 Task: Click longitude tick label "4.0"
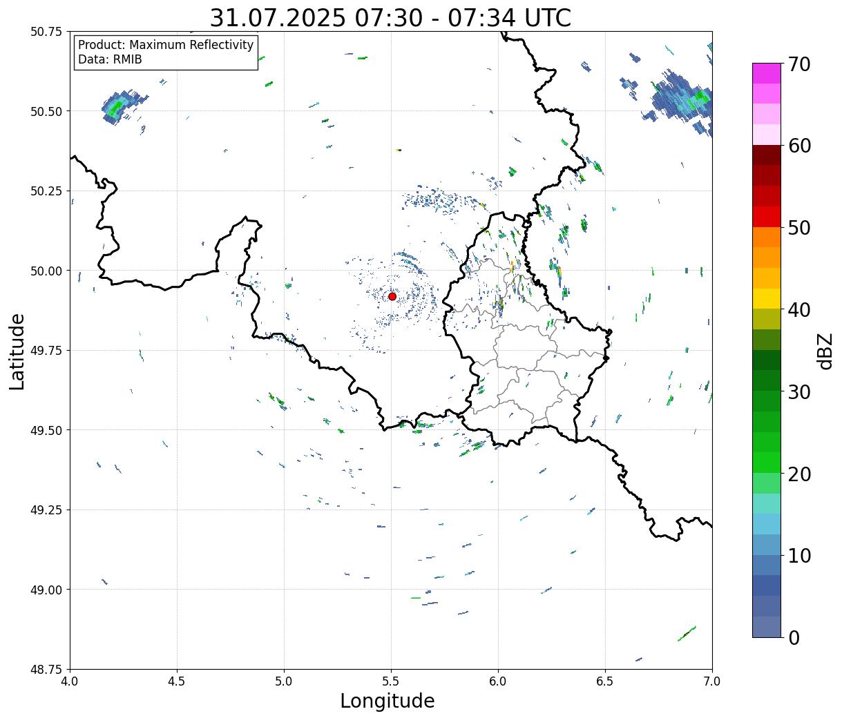coord(70,681)
